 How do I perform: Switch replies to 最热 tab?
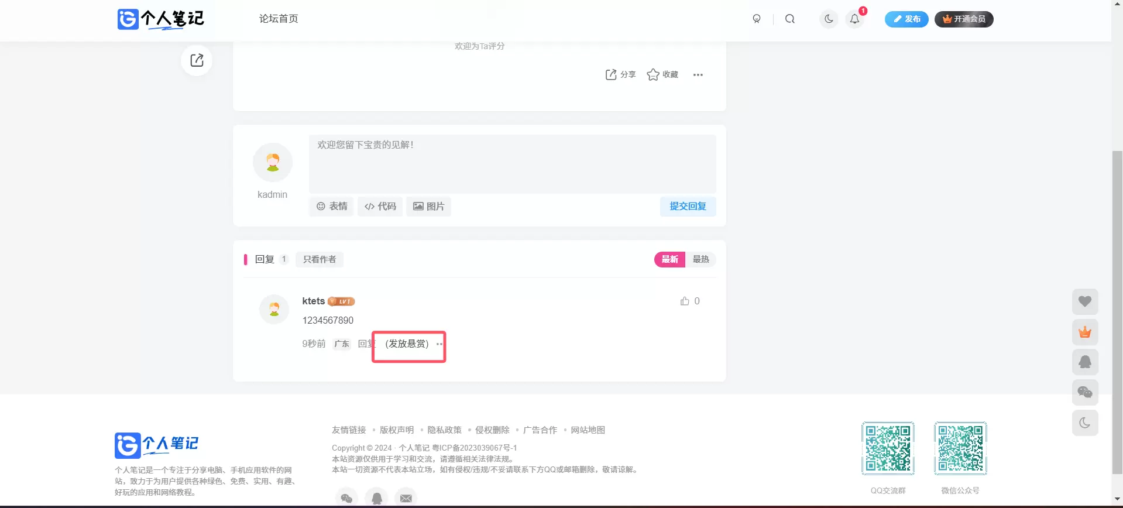(700, 259)
